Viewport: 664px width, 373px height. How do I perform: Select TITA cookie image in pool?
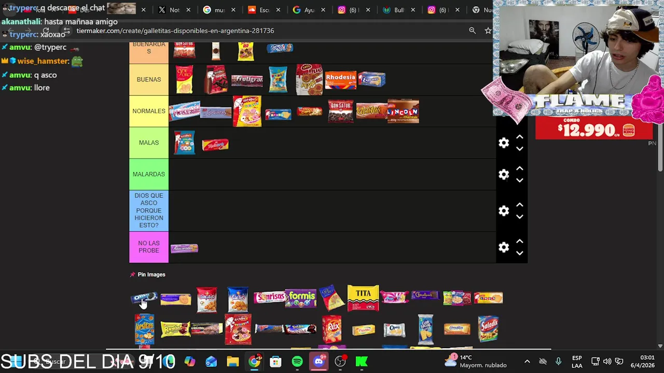coord(363,297)
